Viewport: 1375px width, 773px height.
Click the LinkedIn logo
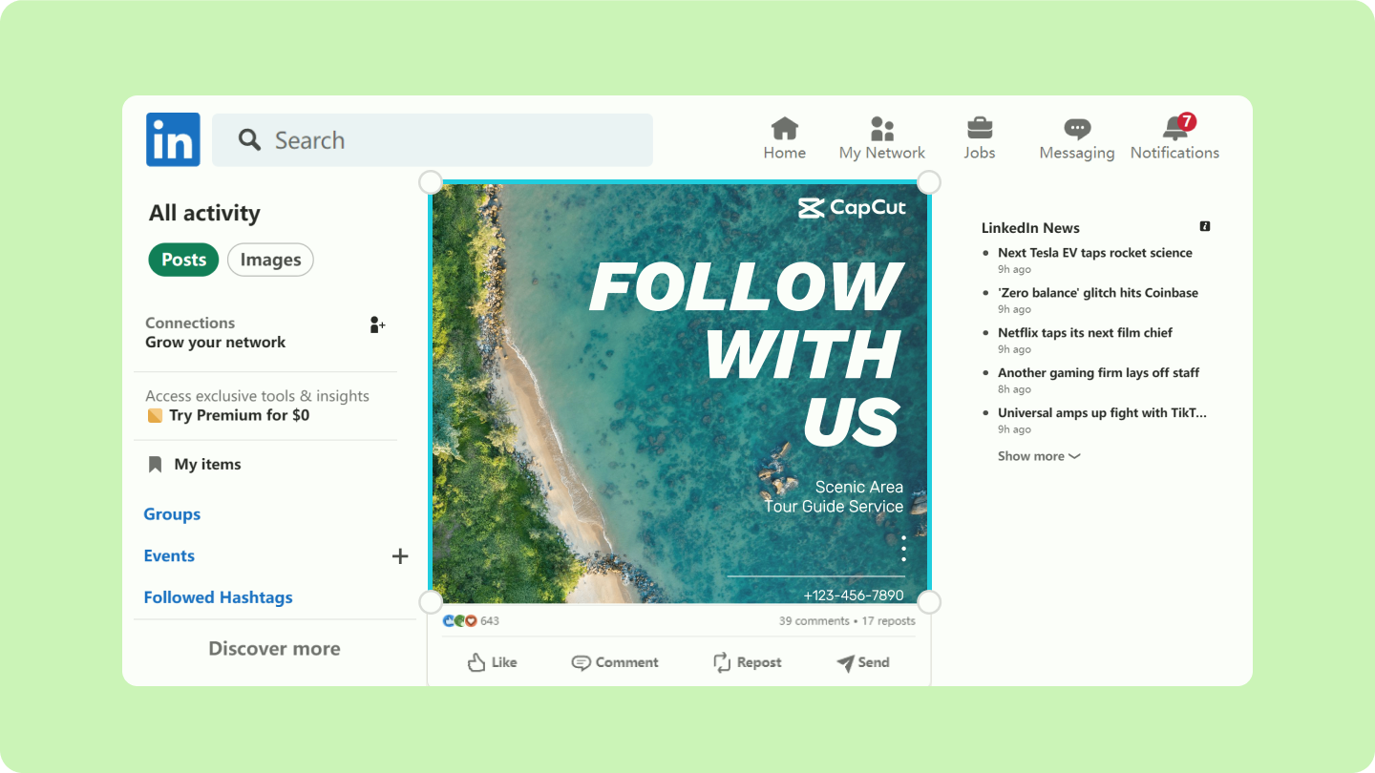[173, 139]
